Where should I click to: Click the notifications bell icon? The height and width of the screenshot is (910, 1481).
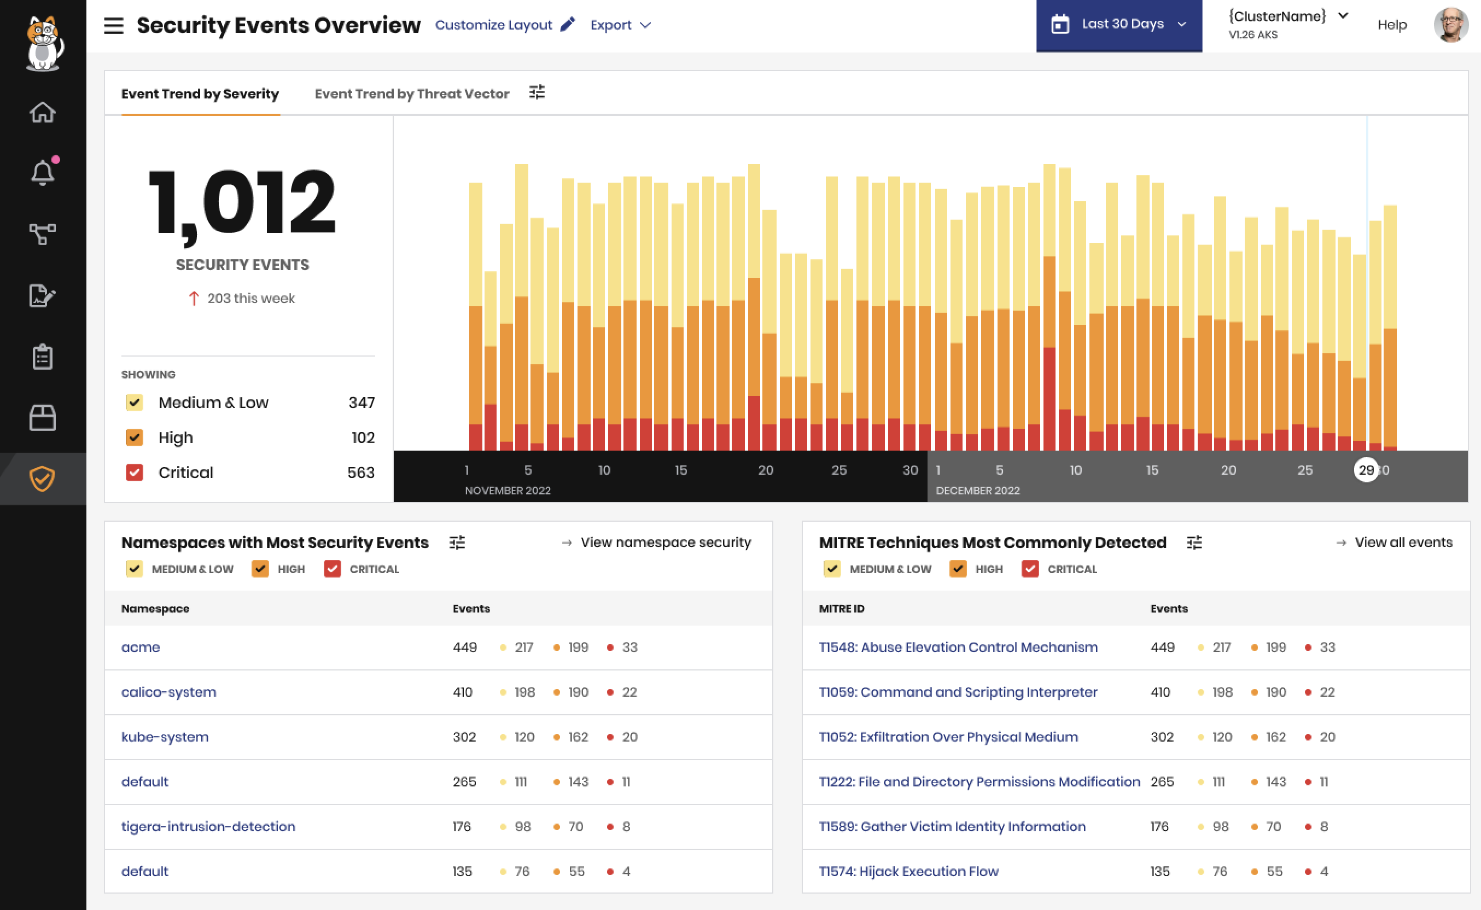coord(42,172)
